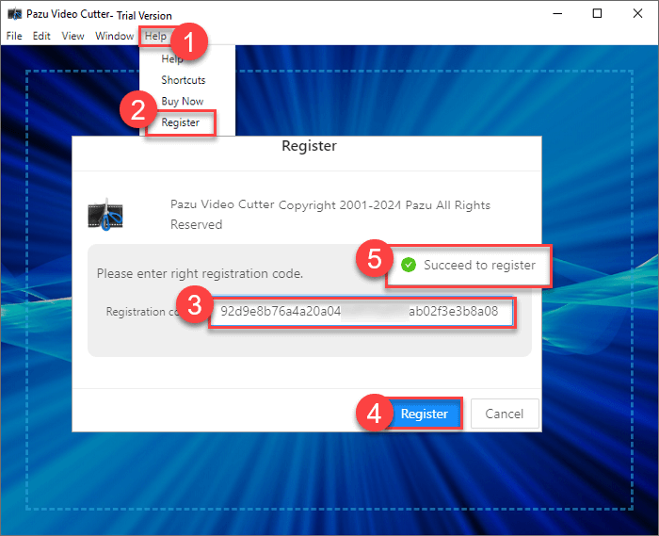Select Buy Now from the Help dropdown
Screen dimensions: 659x536
(x=182, y=101)
